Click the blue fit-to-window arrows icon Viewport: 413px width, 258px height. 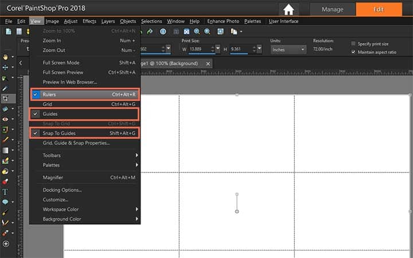[x=186, y=32]
